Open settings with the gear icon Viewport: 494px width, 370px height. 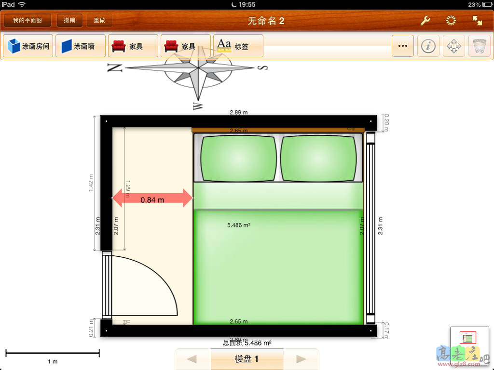[451, 21]
